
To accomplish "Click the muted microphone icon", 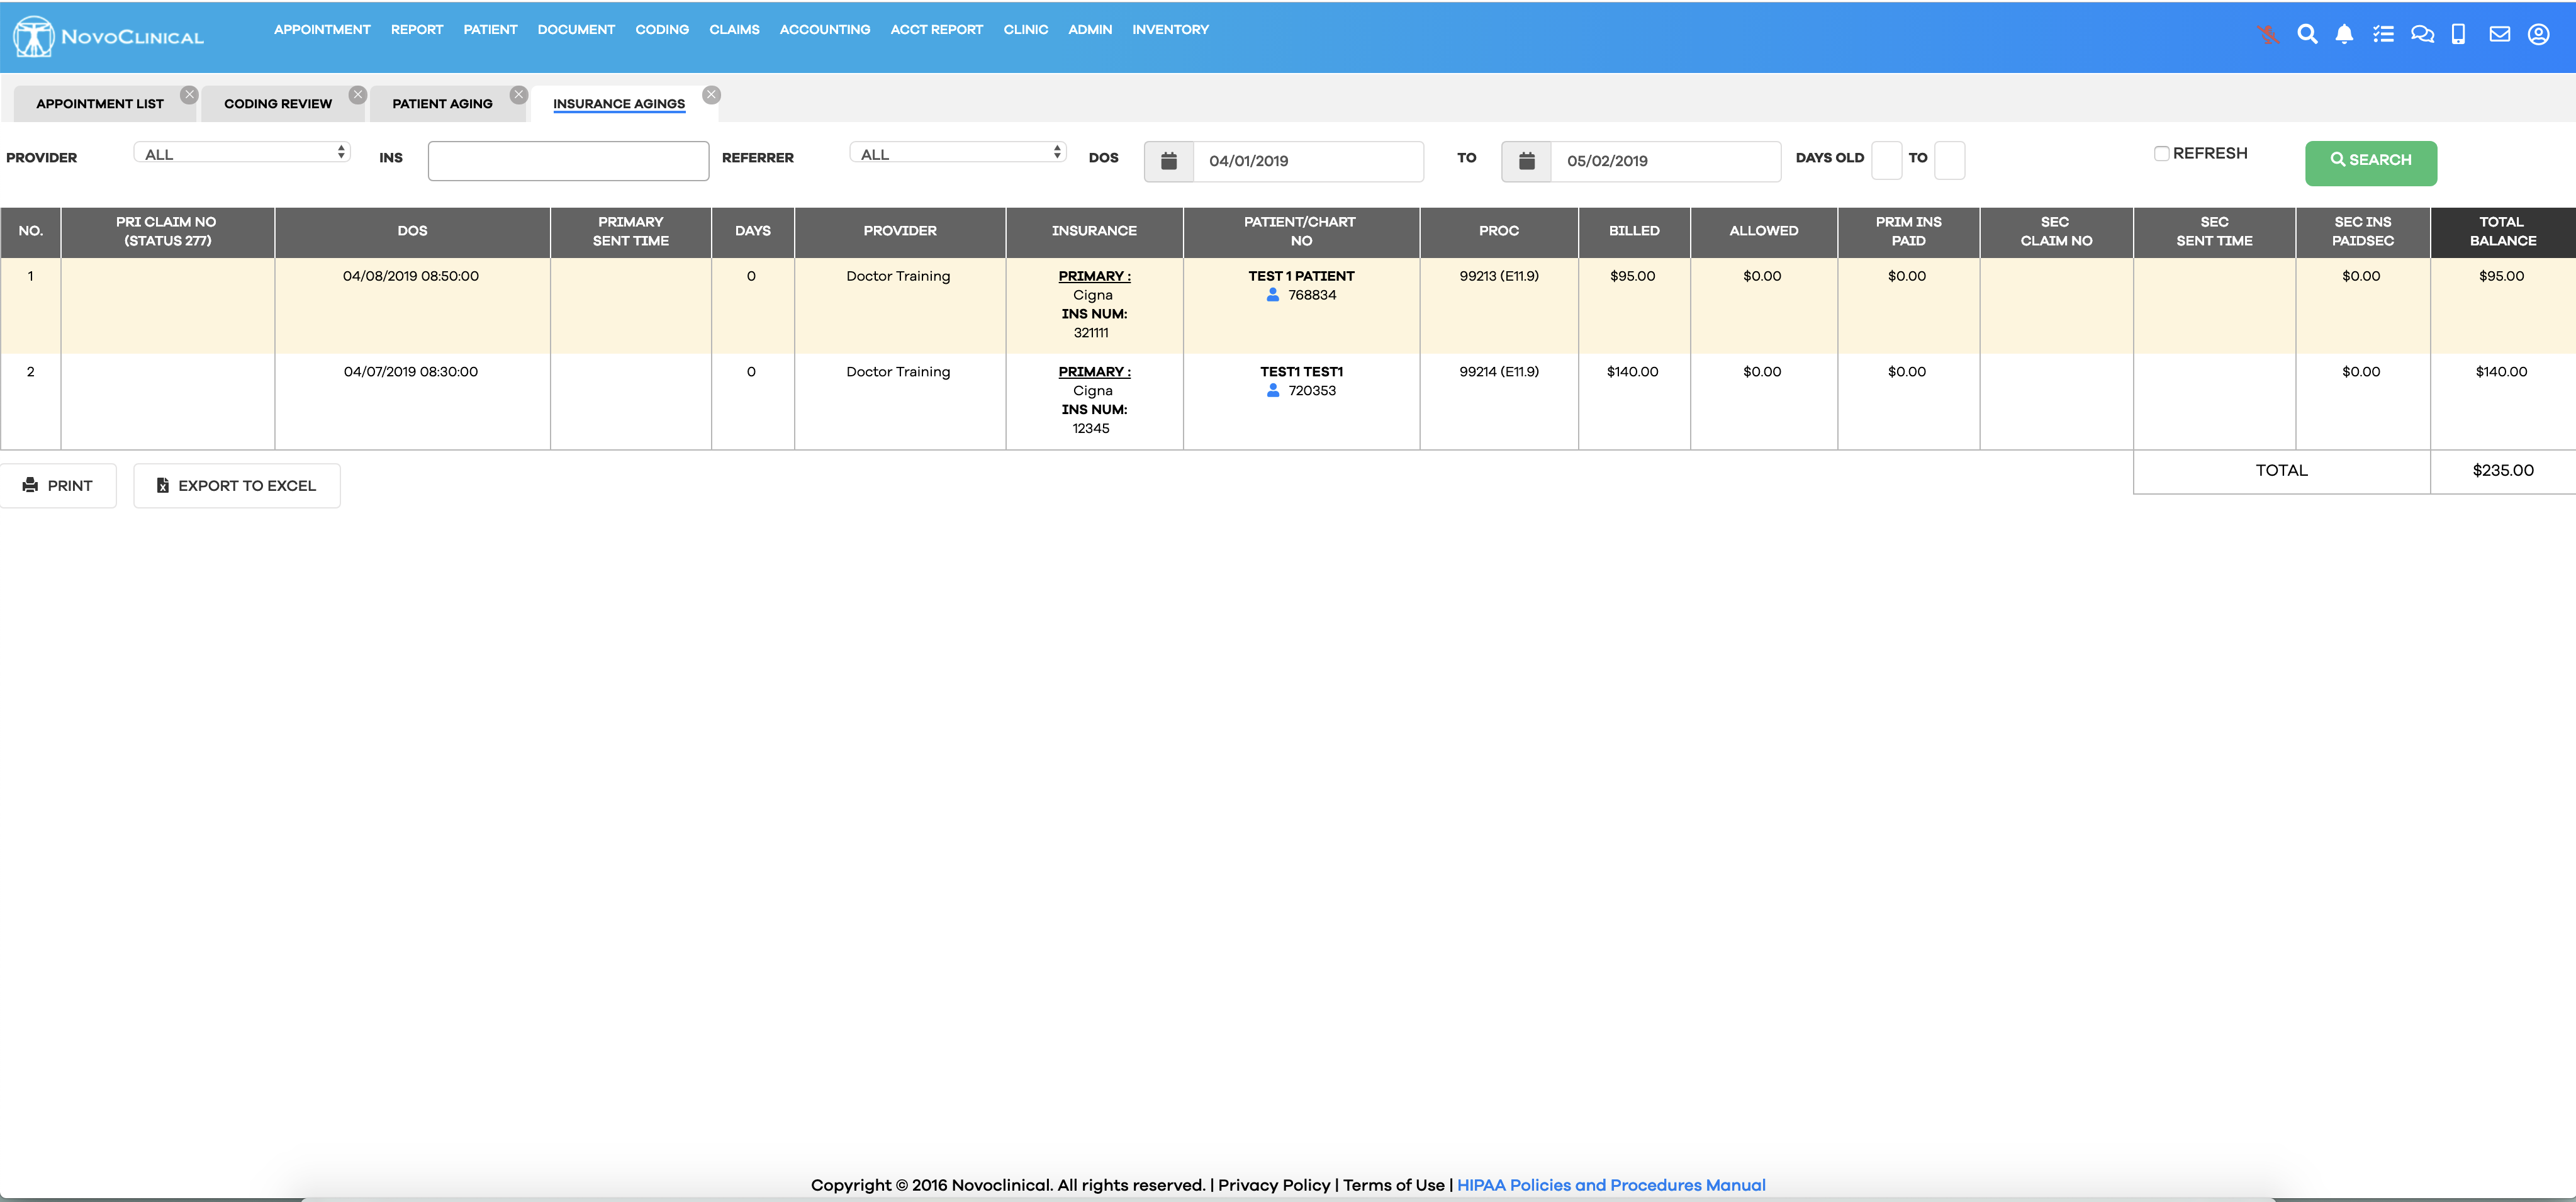I will tap(2268, 34).
